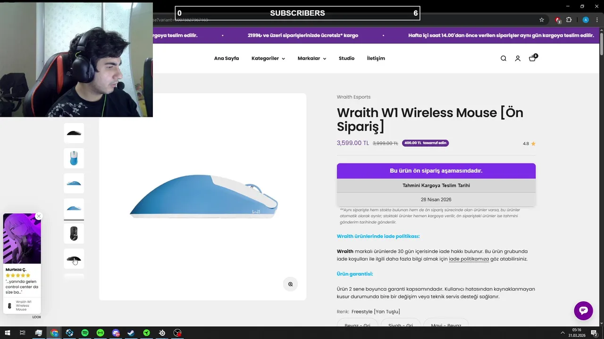The width and height of the screenshot is (604, 339).
Task: Open OBS Studio from the taskbar
Action: (177, 333)
